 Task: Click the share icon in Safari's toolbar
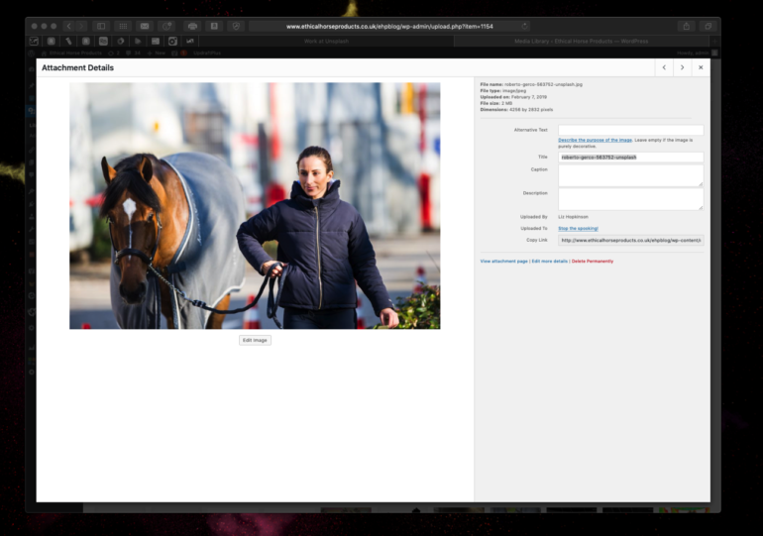click(x=686, y=26)
